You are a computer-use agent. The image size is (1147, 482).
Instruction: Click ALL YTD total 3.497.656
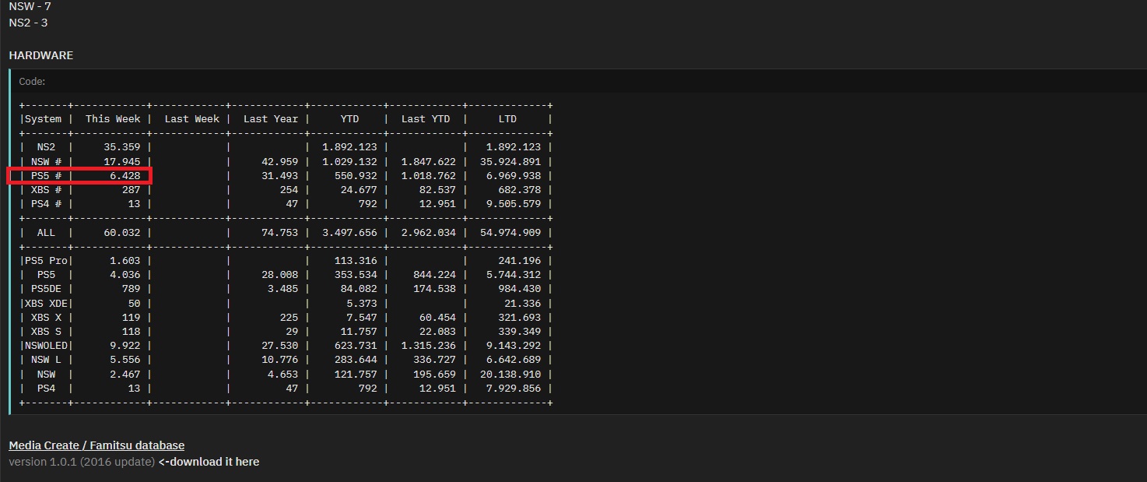click(x=349, y=233)
